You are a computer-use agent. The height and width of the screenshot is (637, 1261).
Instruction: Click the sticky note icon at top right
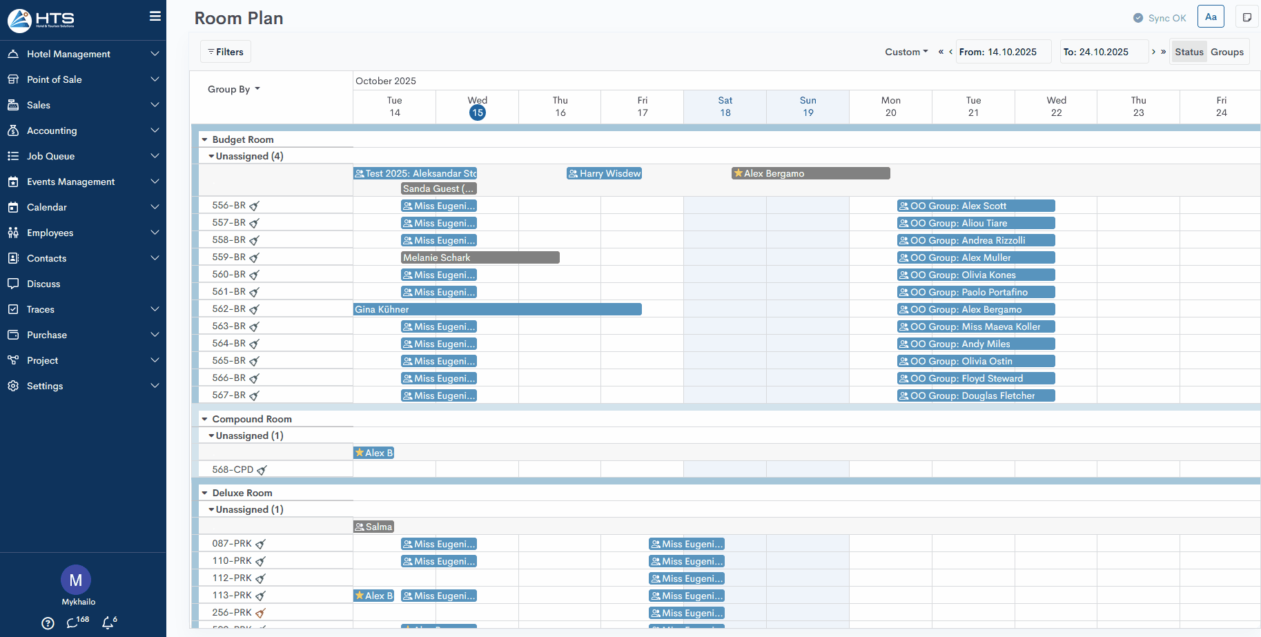tap(1247, 17)
